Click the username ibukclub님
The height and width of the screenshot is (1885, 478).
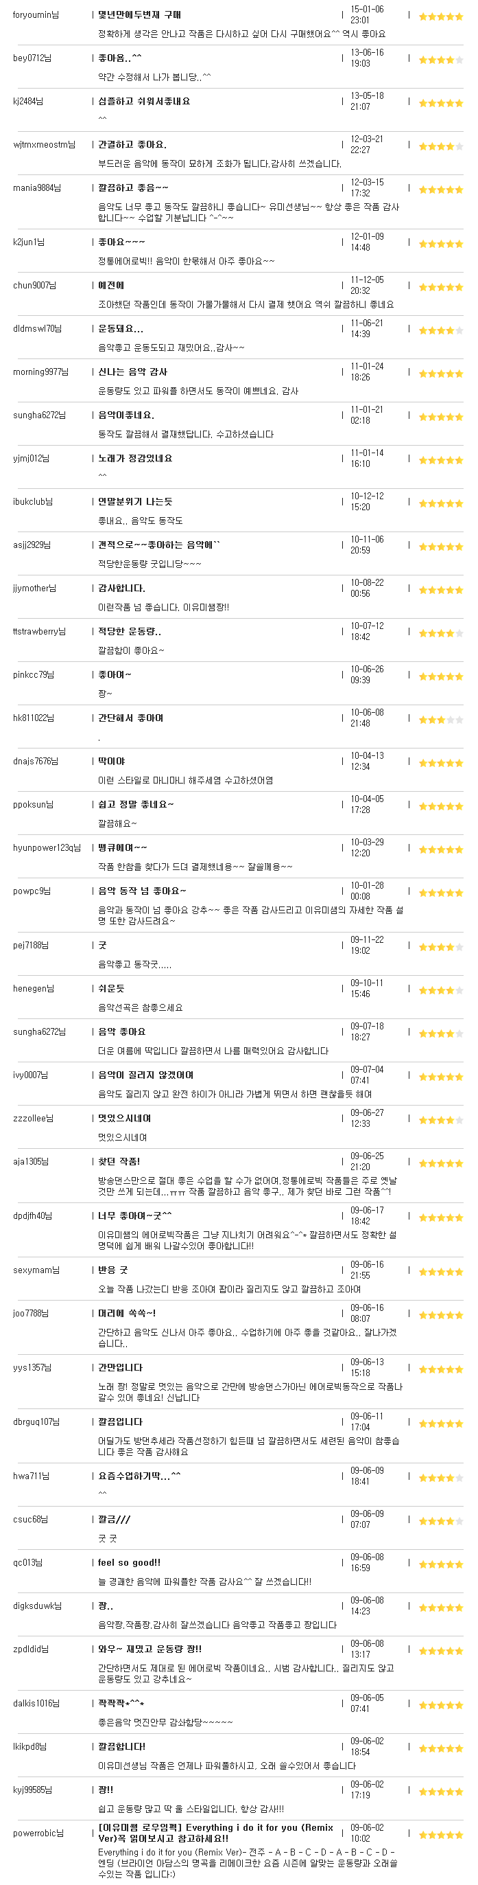[x=32, y=501]
